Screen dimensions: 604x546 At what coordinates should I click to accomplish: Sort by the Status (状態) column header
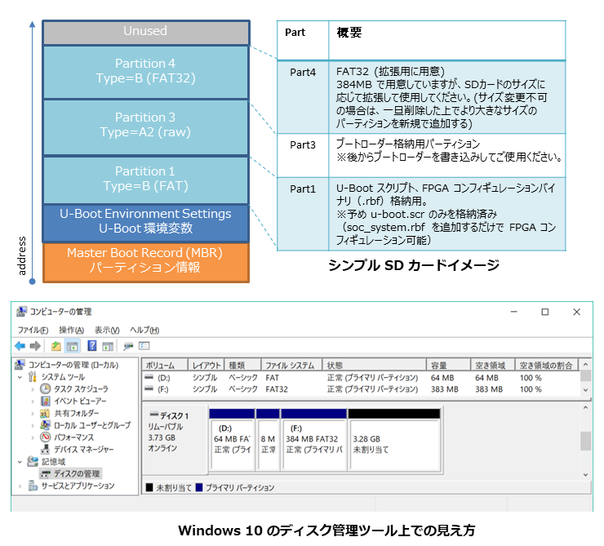click(x=375, y=365)
